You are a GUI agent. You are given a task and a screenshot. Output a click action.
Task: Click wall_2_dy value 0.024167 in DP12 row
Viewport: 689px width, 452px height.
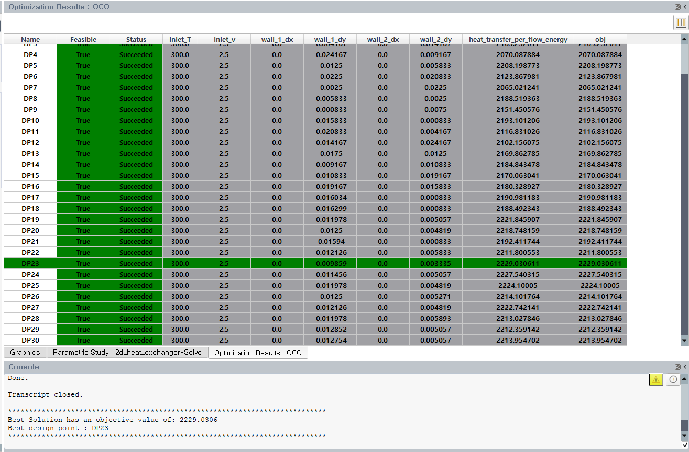tap(436, 142)
